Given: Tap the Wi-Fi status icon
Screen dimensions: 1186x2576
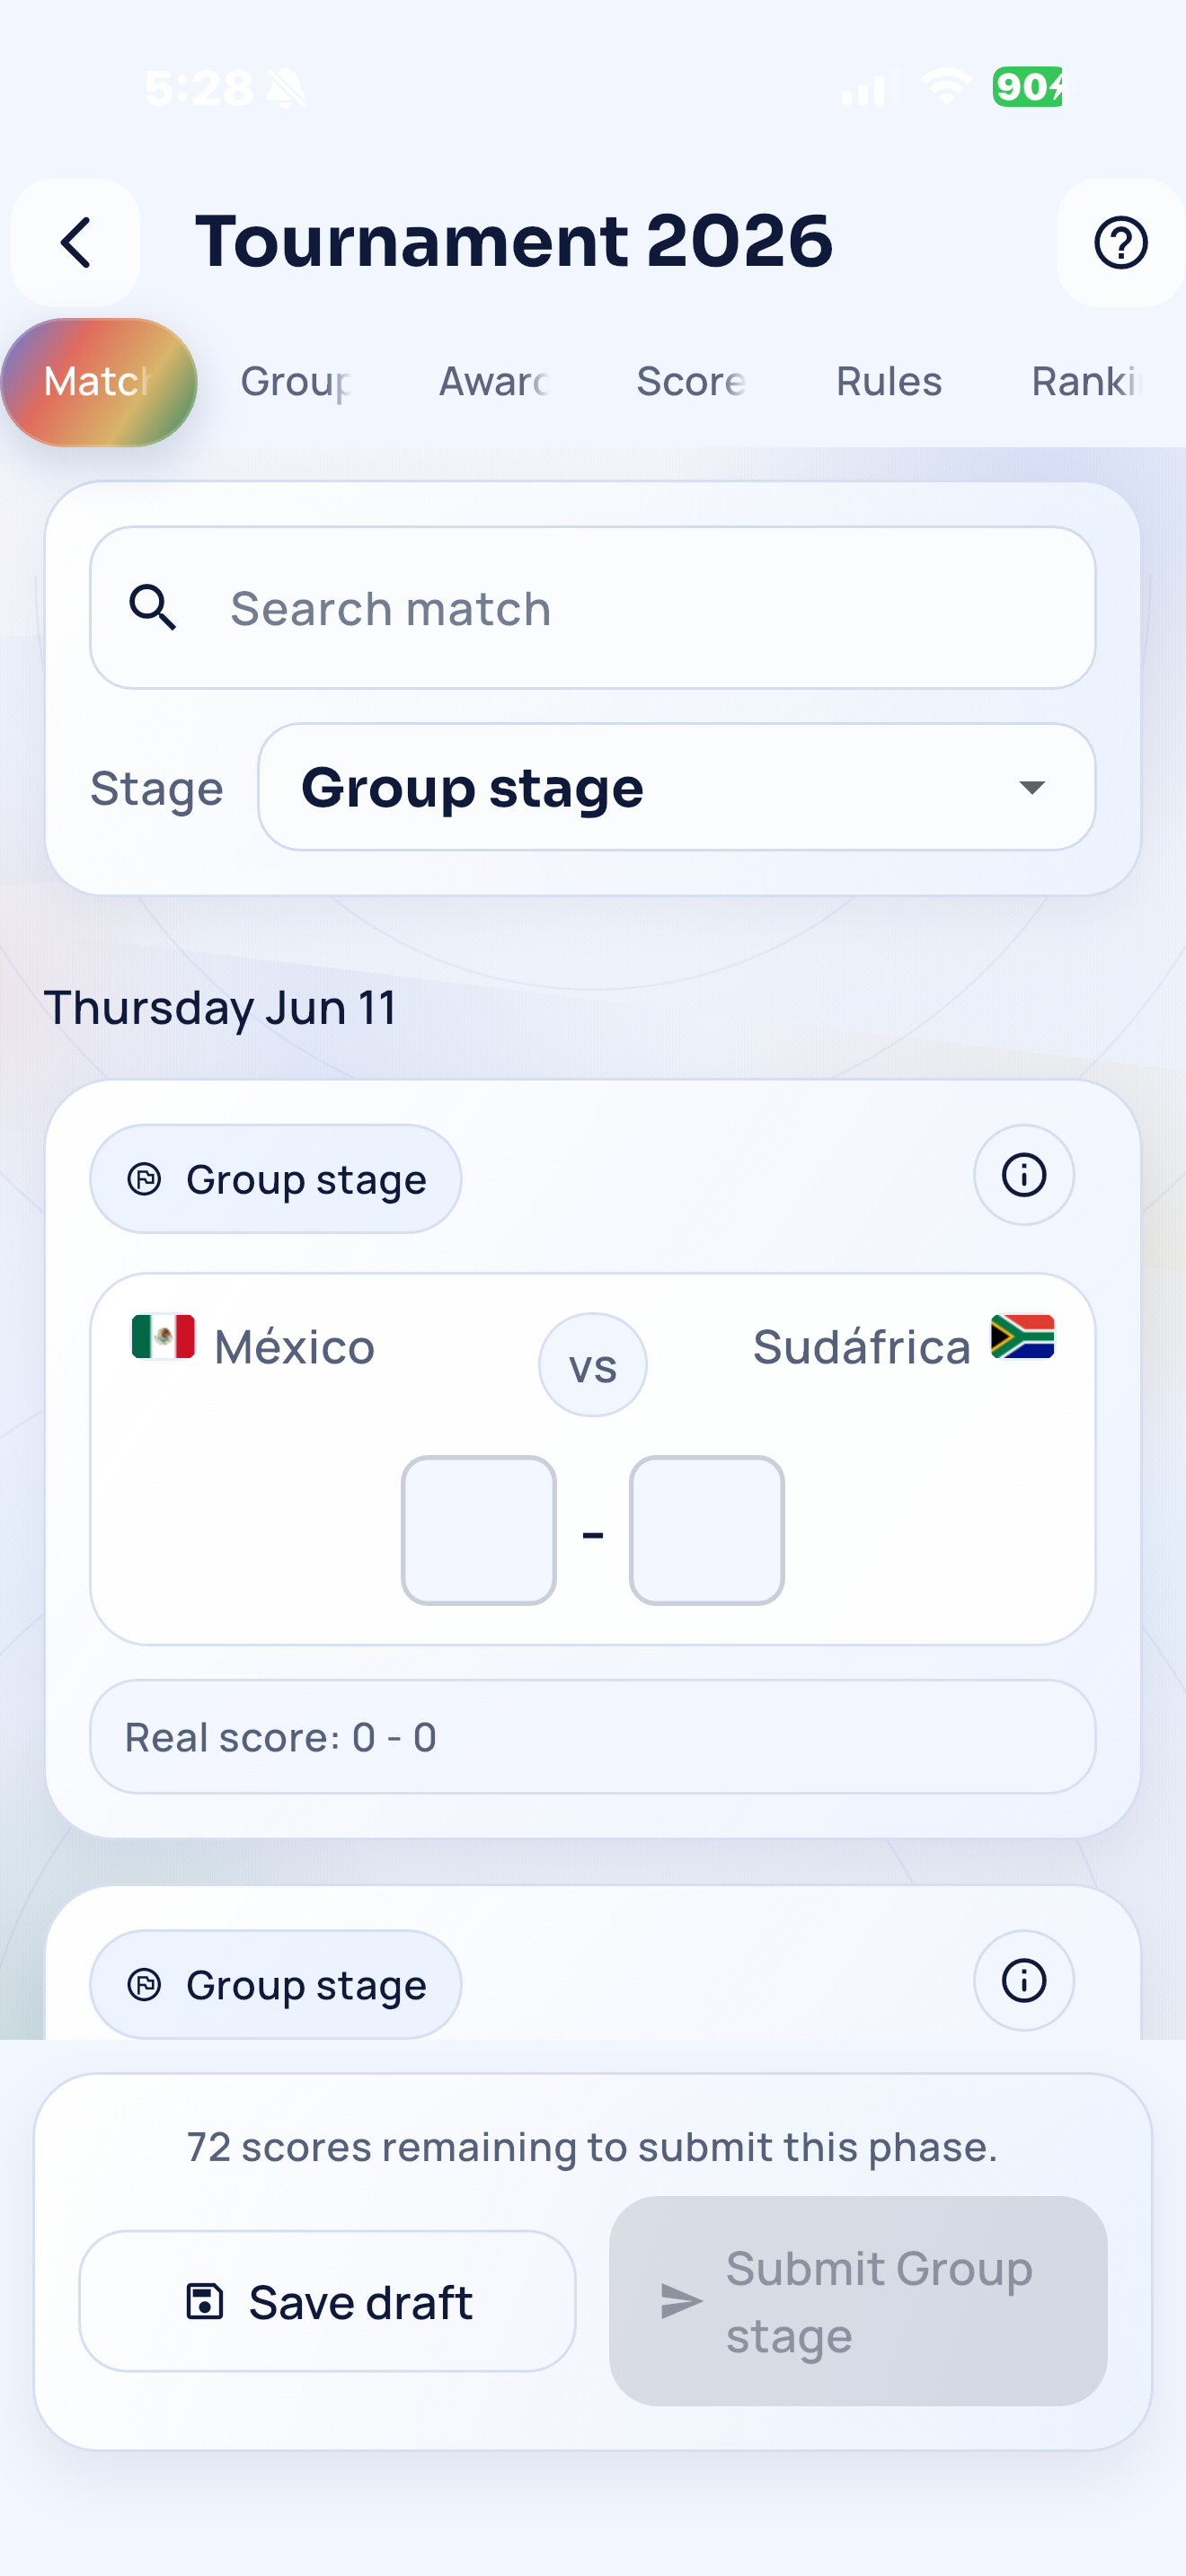Looking at the screenshot, I should click(x=946, y=87).
